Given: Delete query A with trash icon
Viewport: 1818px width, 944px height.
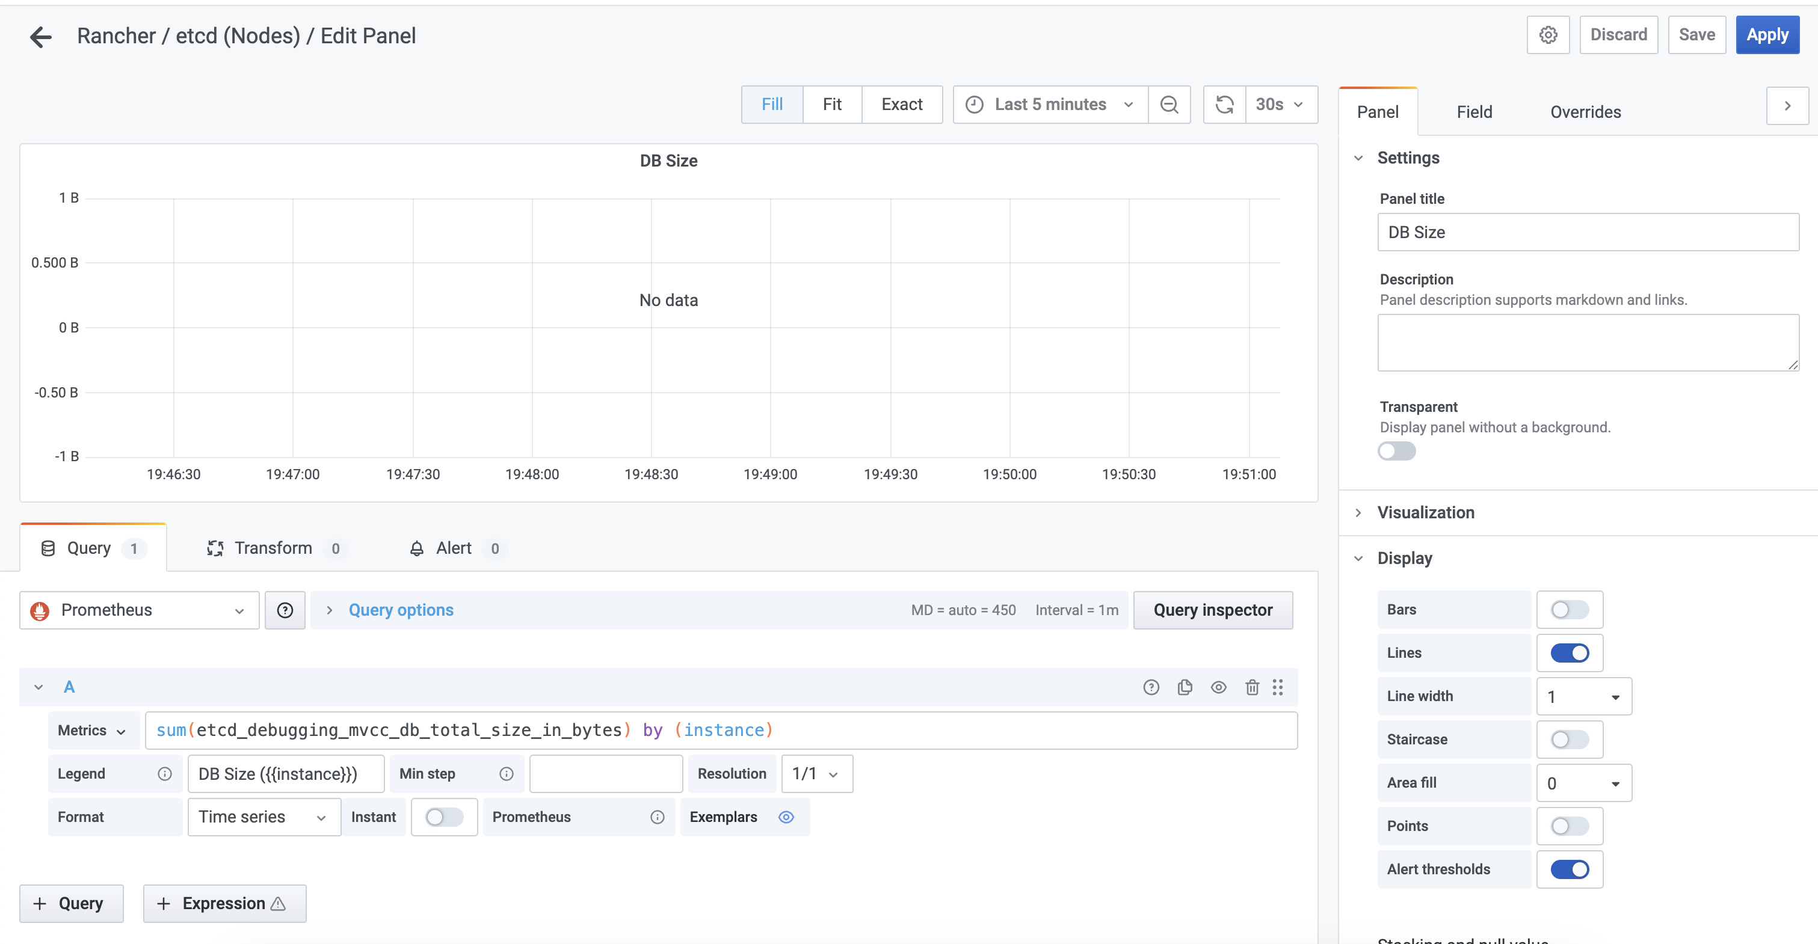Looking at the screenshot, I should click(1252, 687).
